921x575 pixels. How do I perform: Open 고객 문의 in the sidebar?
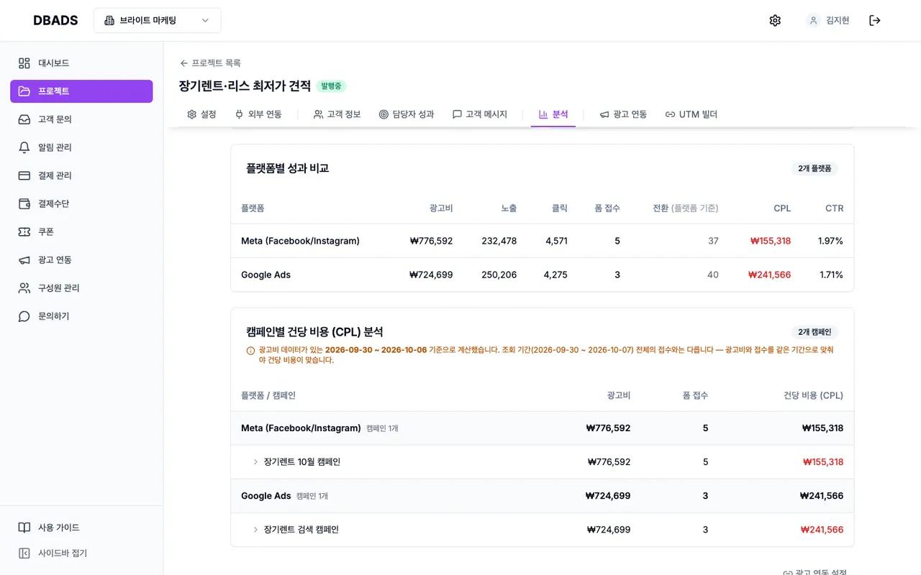[x=81, y=119]
